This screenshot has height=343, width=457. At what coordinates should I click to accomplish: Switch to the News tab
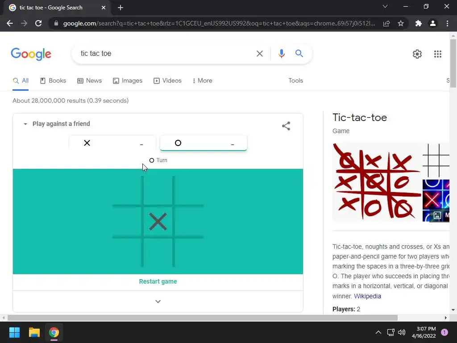coord(89,80)
